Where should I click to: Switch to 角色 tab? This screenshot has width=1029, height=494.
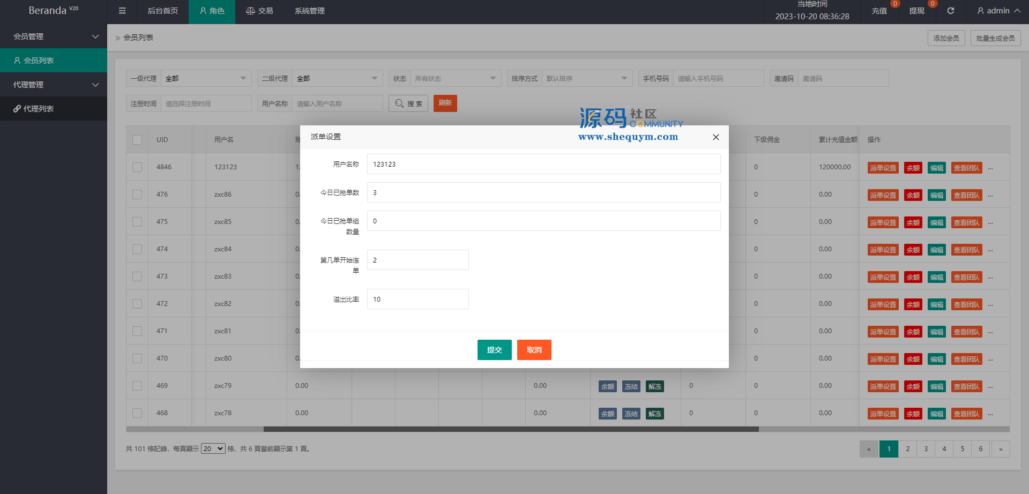212,11
